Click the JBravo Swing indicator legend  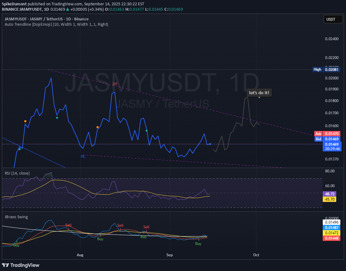click(x=16, y=217)
